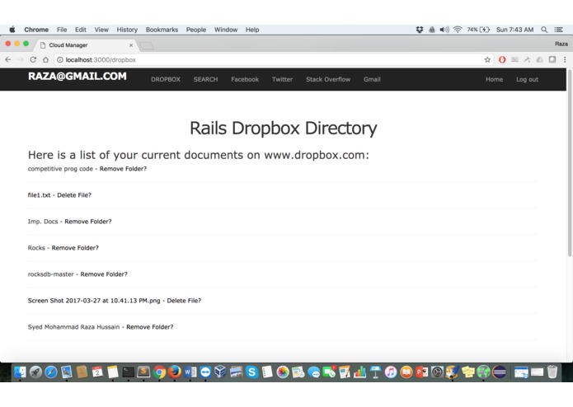Open iBooks from the dock
This screenshot has width=573, height=407.
click(x=406, y=372)
